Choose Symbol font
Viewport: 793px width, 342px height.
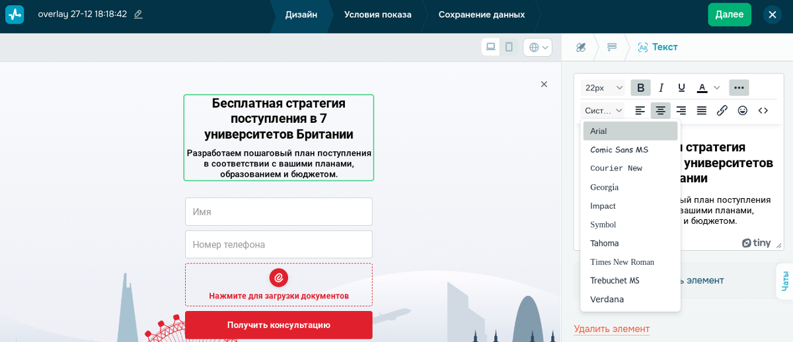pyautogui.click(x=630, y=224)
